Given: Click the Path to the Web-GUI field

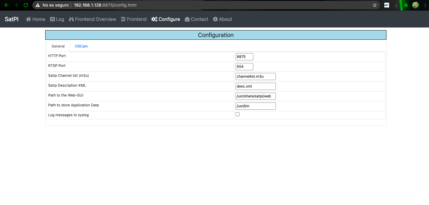Looking at the screenshot, I should coord(255,96).
